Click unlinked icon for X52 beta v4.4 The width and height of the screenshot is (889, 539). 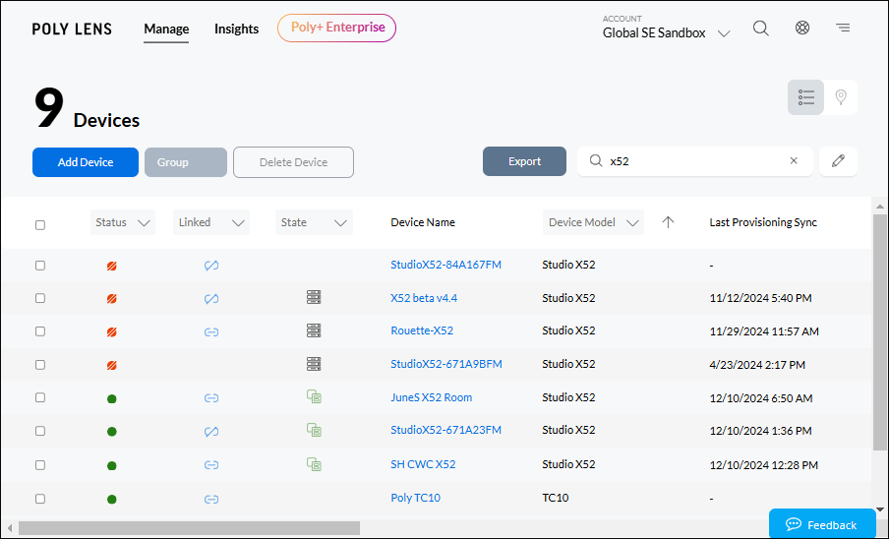pos(211,299)
